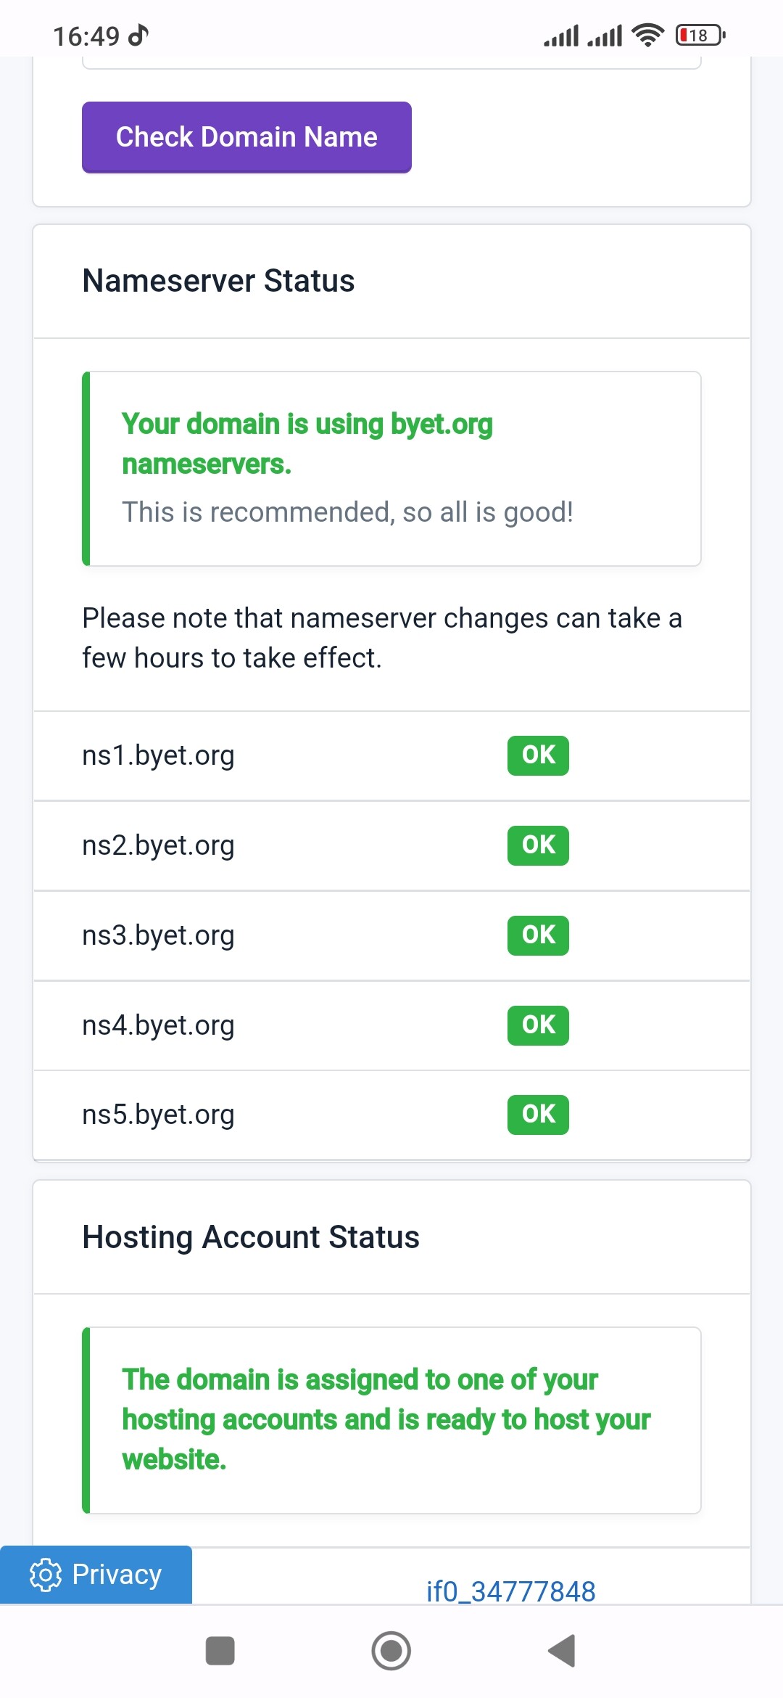This screenshot has height=1698, width=783.
Task: Tap the first cellular signal icon
Action: tap(561, 35)
